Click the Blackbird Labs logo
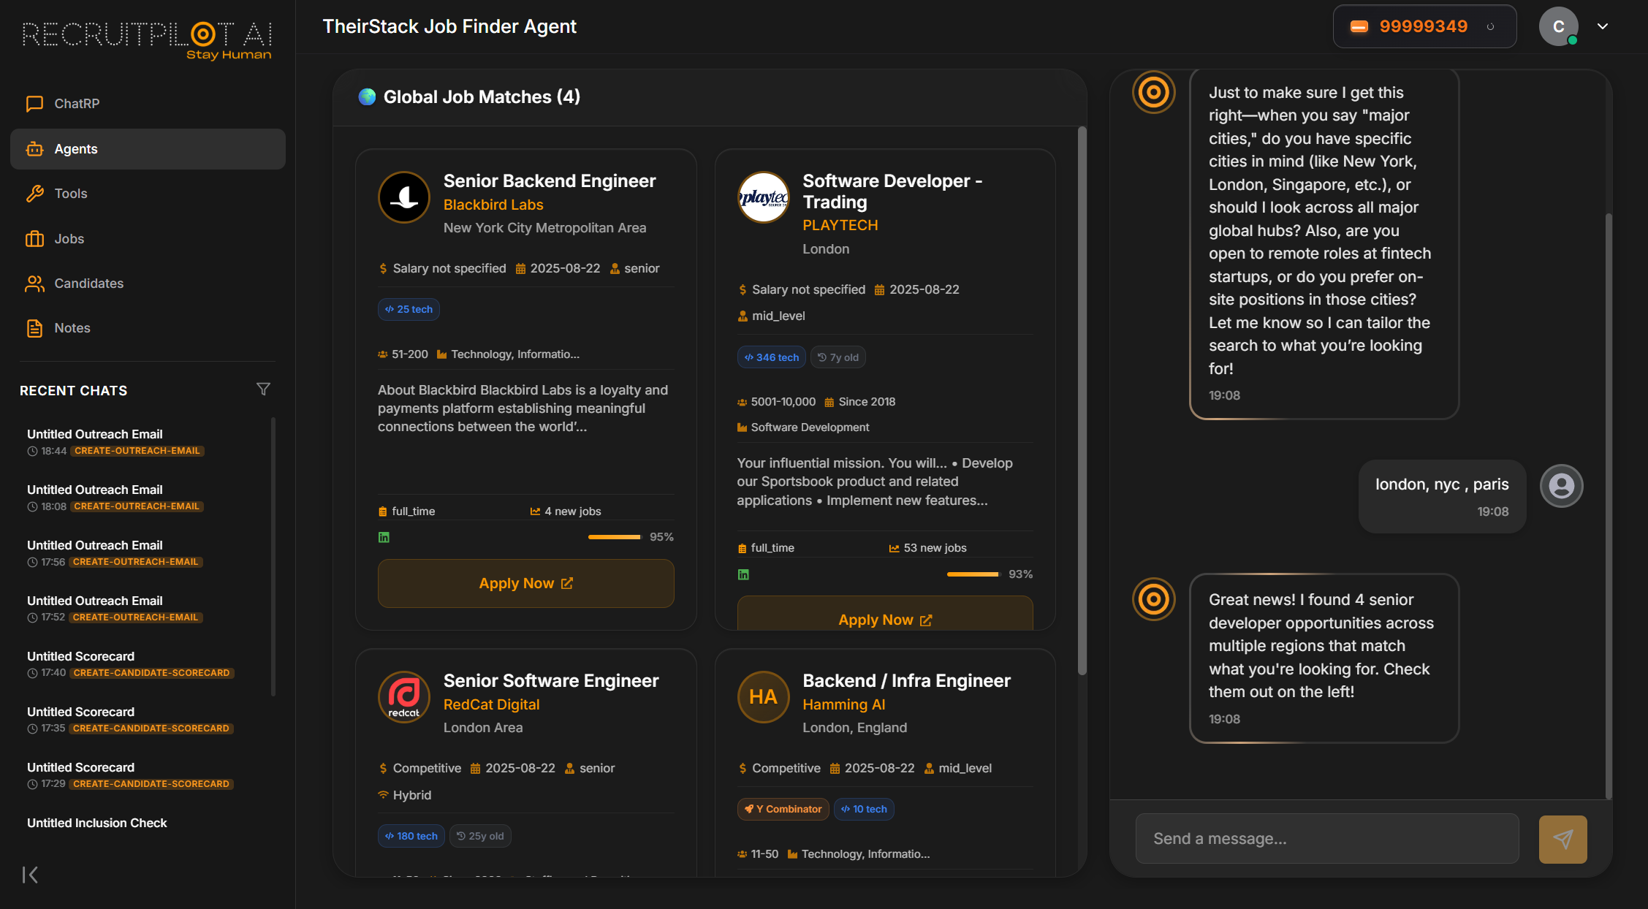Image resolution: width=1648 pixels, height=909 pixels. (x=404, y=197)
